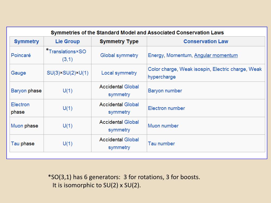Open the Conservation Law header link
This screenshot has width=271, height=203.
206,41
